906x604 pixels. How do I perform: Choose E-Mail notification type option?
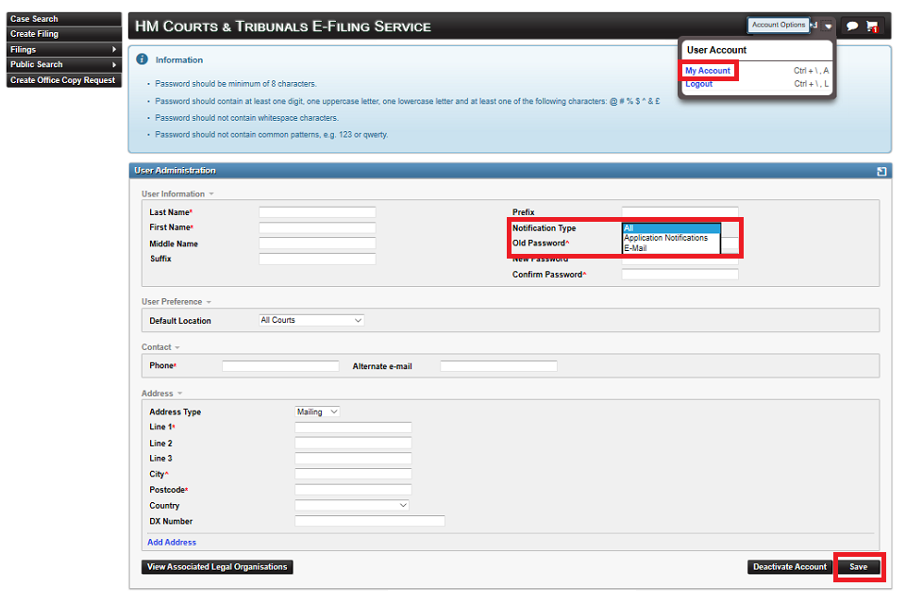click(x=635, y=248)
